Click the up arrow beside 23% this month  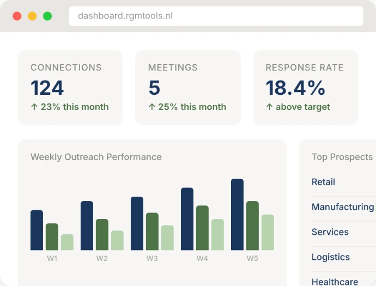click(34, 107)
